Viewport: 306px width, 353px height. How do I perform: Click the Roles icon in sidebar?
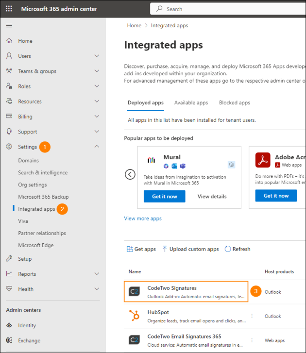9,86
